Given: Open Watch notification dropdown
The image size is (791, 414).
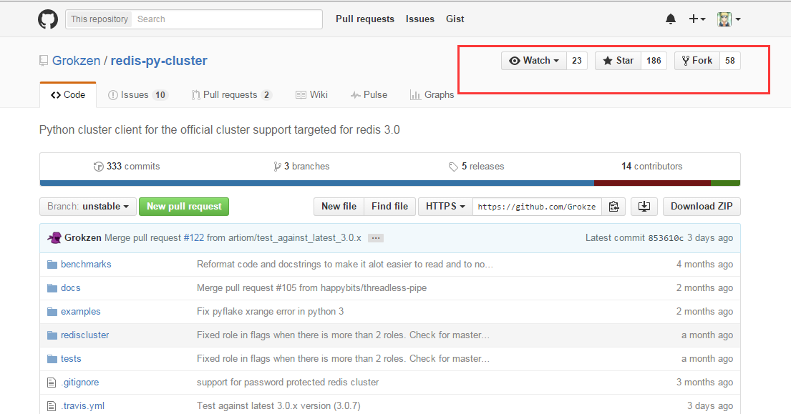Looking at the screenshot, I should click(534, 61).
